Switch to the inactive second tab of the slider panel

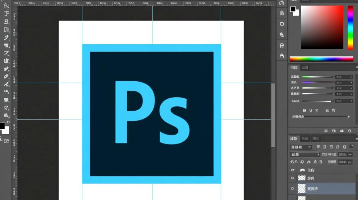[305, 68]
